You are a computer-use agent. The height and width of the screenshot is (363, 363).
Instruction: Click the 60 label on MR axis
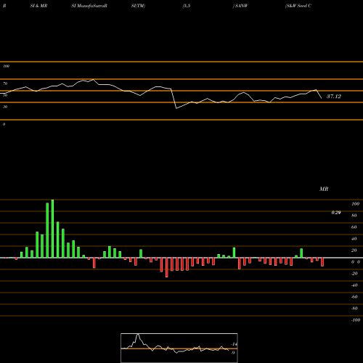[x=354, y=227]
